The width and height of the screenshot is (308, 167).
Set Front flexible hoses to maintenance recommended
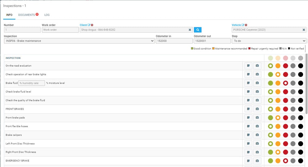coord(278,126)
